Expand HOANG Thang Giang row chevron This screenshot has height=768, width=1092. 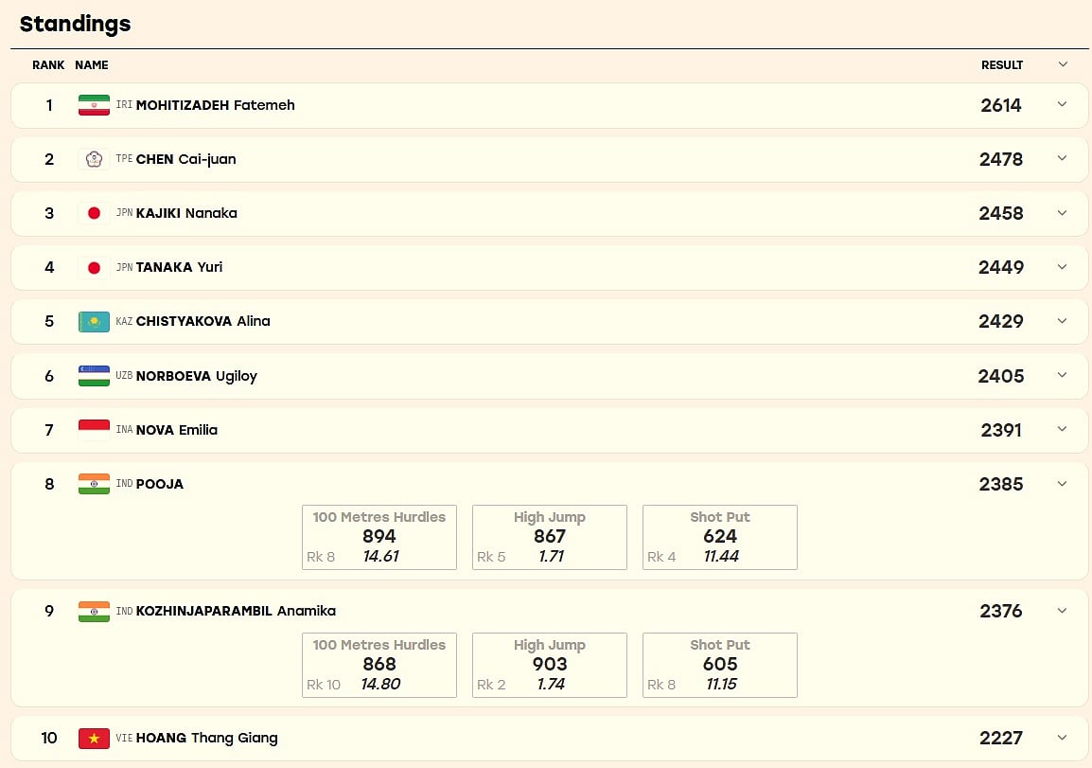click(1062, 738)
